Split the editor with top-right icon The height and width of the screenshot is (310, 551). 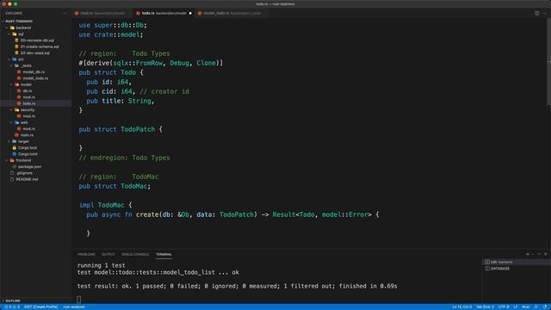point(537,13)
